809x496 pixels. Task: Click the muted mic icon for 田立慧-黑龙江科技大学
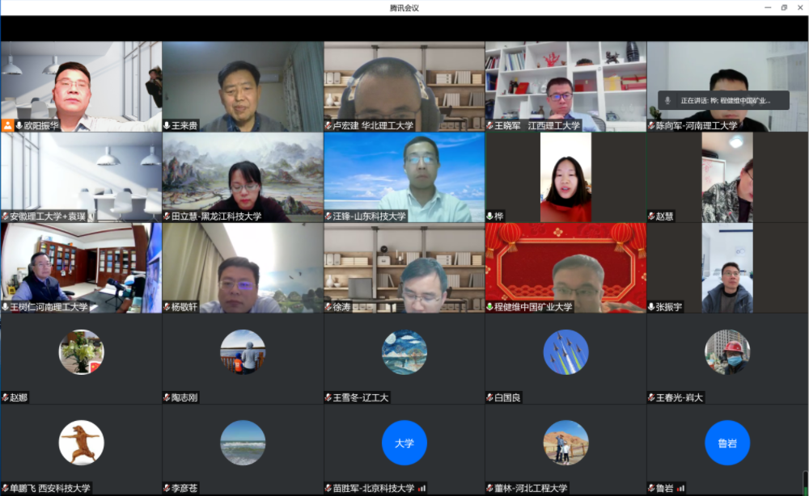click(167, 216)
